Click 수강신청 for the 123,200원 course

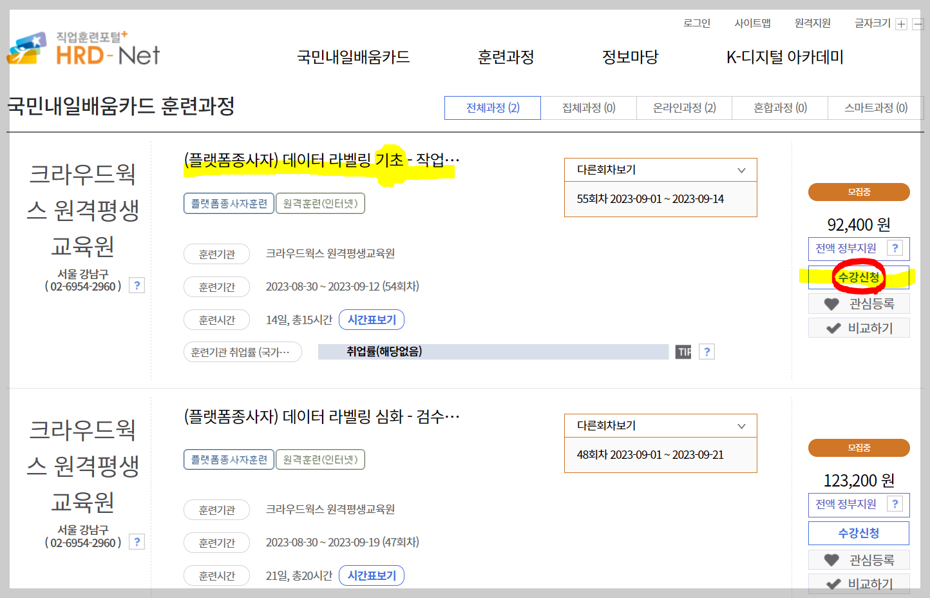click(859, 533)
